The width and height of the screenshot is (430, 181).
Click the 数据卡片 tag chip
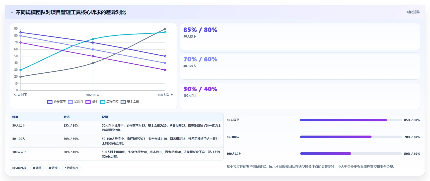click(x=71, y=168)
